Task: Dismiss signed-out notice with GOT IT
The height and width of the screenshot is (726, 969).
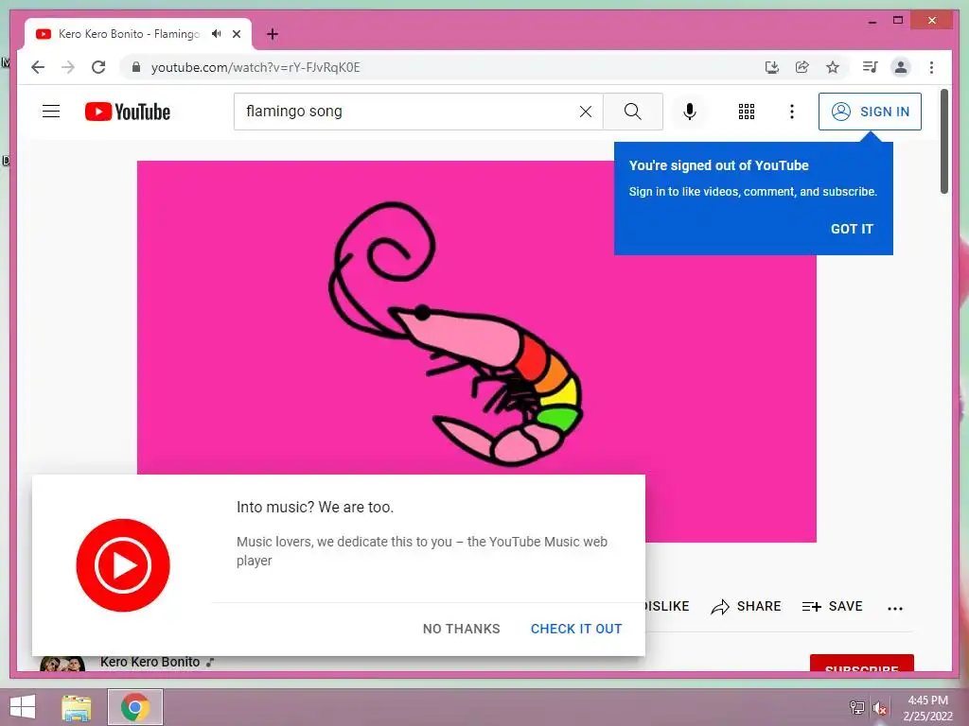Action: click(852, 229)
